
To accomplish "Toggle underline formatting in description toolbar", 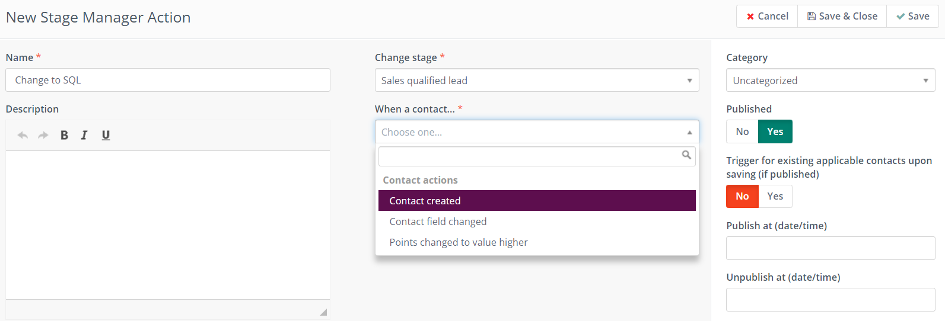I will click(x=106, y=135).
